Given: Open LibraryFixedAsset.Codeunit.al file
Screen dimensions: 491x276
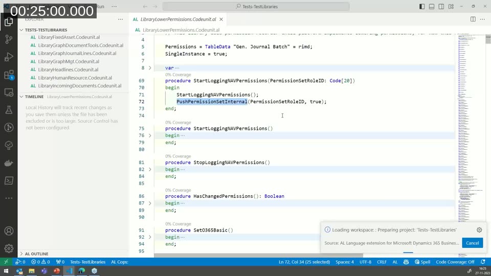Looking at the screenshot, I should [69, 37].
